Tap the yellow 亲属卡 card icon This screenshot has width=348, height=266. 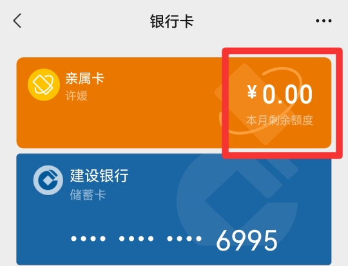pos(44,85)
